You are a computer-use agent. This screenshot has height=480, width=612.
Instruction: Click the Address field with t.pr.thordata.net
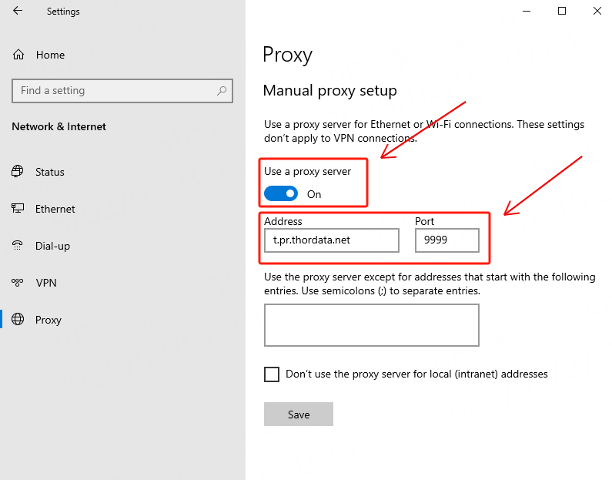(332, 240)
